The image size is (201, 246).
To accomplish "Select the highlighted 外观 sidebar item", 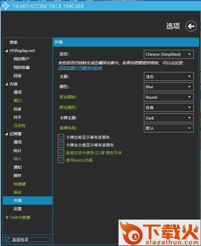I will (27, 200).
